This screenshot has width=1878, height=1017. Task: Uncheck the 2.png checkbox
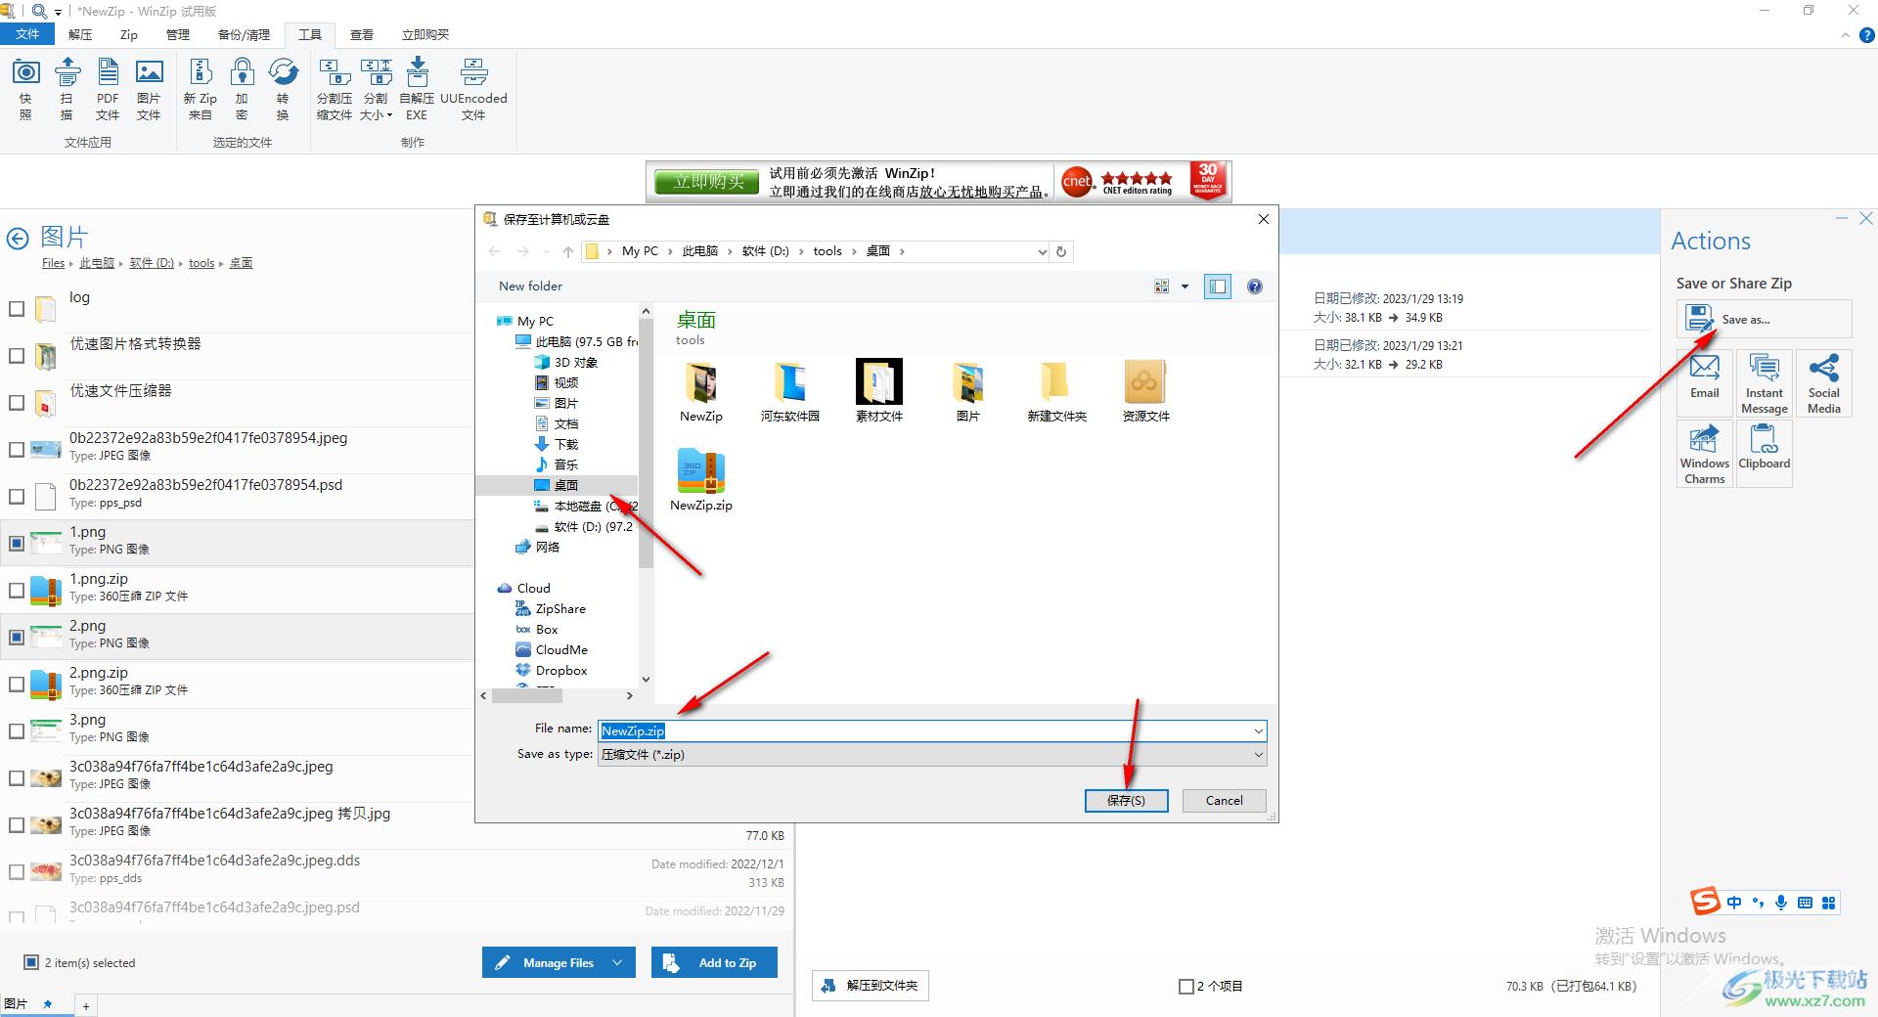[x=17, y=637]
